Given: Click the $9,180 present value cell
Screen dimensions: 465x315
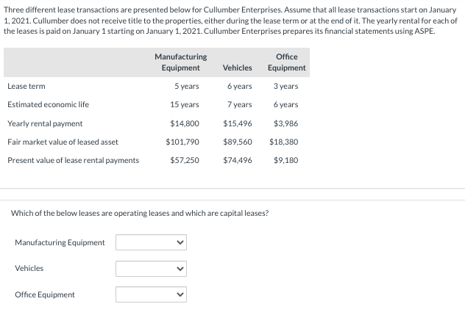Looking at the screenshot, I should click(285, 160).
